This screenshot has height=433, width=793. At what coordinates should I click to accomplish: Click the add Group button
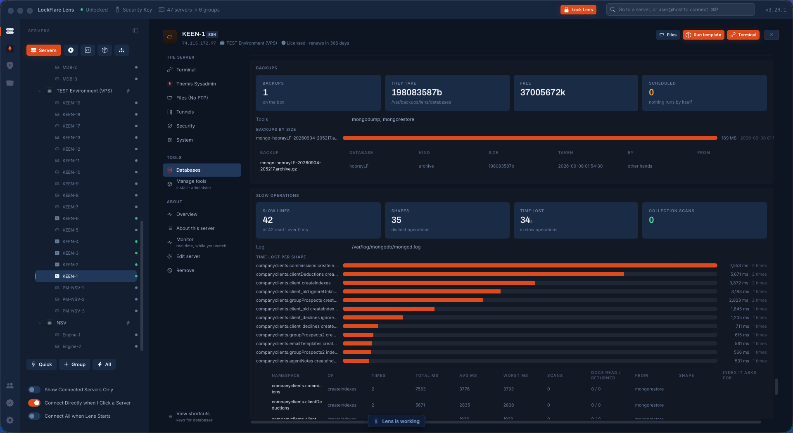point(75,364)
